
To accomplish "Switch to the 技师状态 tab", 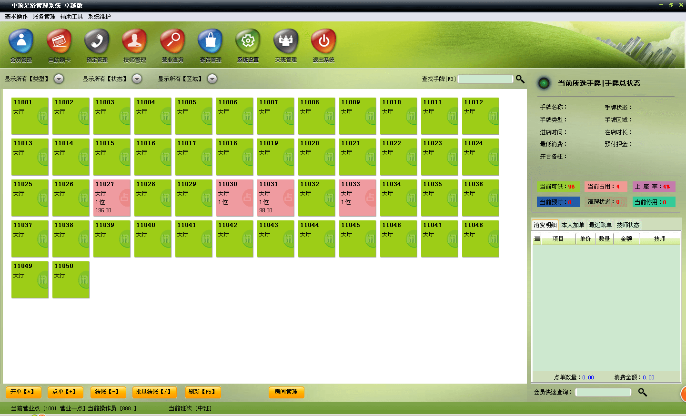I will [628, 225].
